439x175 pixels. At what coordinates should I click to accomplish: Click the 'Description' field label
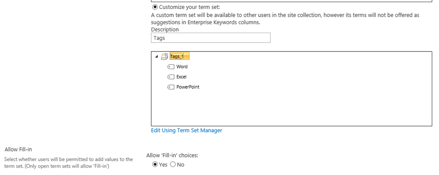point(165,30)
